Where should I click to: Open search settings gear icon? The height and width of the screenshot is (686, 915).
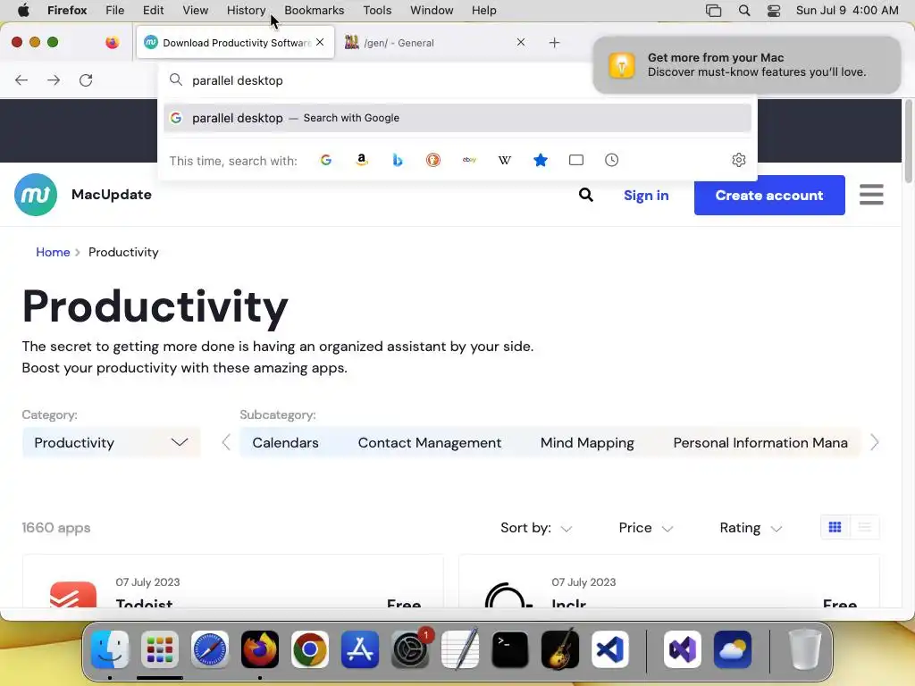tap(739, 160)
